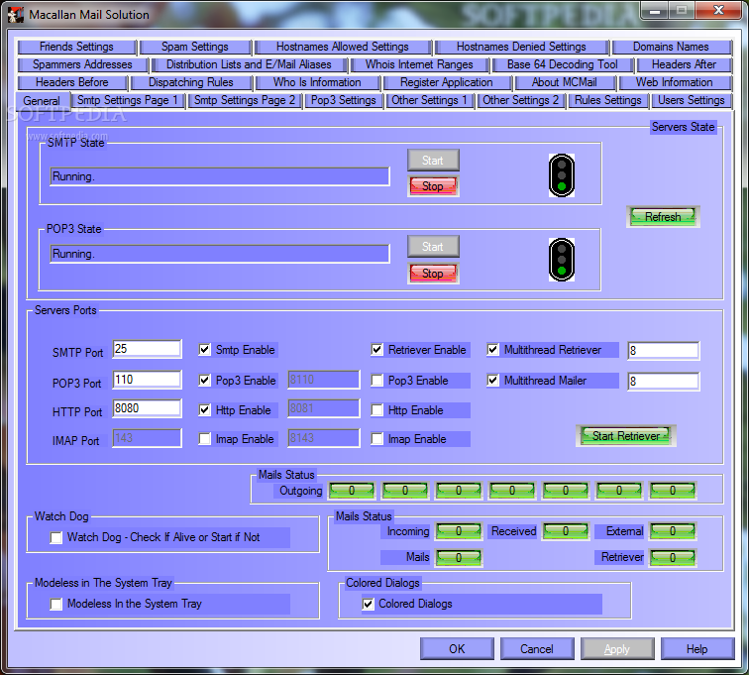Open the Rules Settings tab
The height and width of the screenshot is (675, 749).
[608, 100]
